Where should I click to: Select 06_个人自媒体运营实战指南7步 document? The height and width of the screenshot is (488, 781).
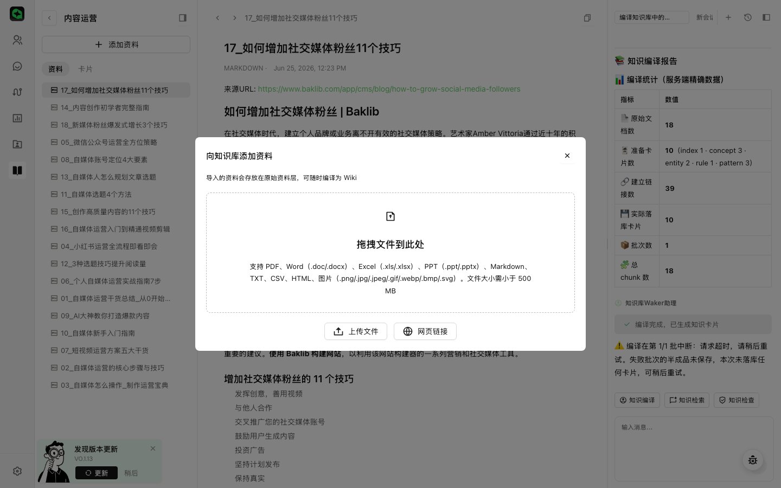(x=116, y=281)
